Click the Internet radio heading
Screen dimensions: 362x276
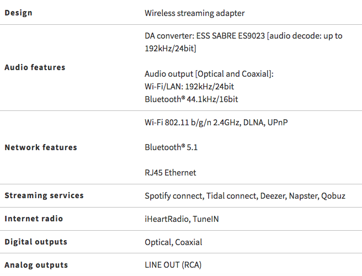point(34,219)
